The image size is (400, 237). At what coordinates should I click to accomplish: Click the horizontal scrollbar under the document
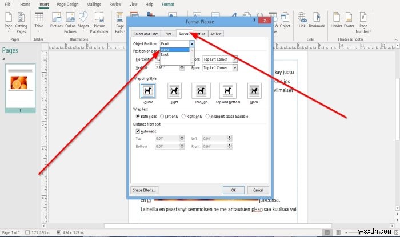click(218, 226)
